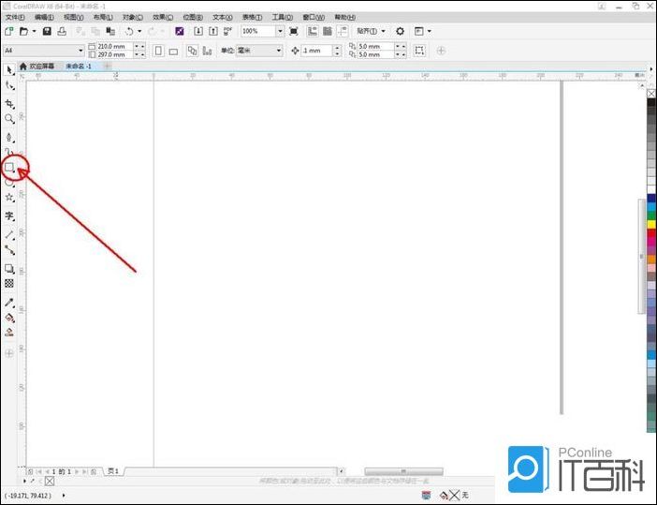This screenshot has height=505, width=657.
Task: Toggle Show Guidelines button
Action: click(x=343, y=31)
